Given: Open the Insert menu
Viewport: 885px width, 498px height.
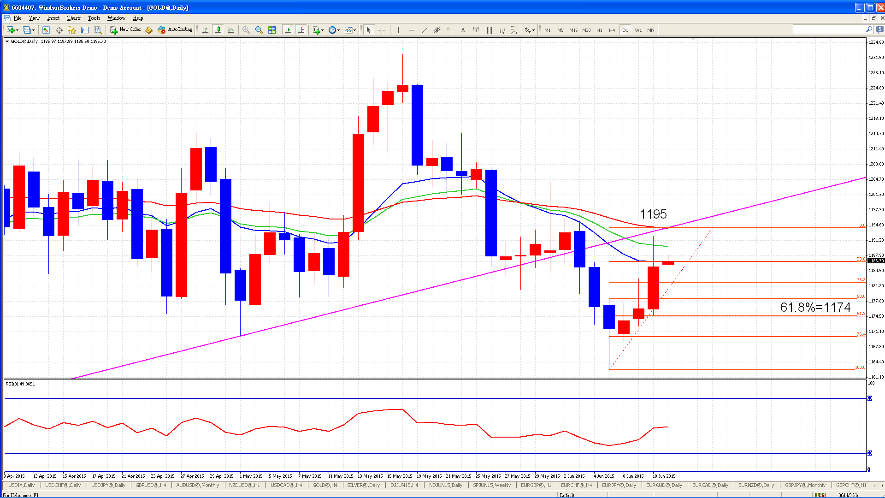Looking at the screenshot, I should (53, 18).
